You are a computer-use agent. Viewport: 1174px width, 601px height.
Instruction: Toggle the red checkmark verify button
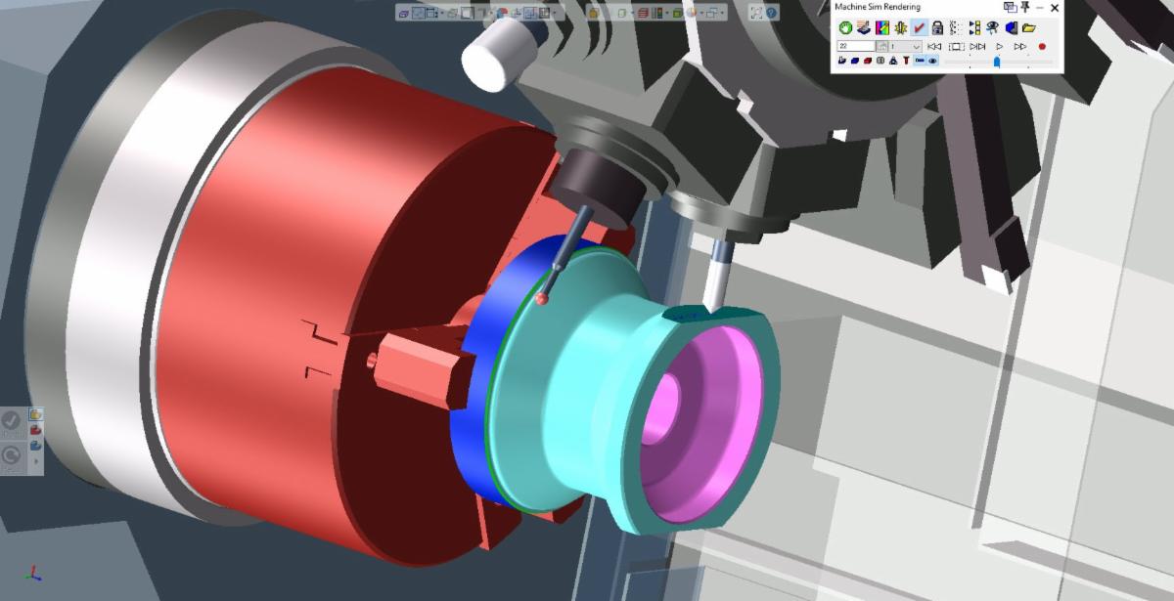coord(919,27)
